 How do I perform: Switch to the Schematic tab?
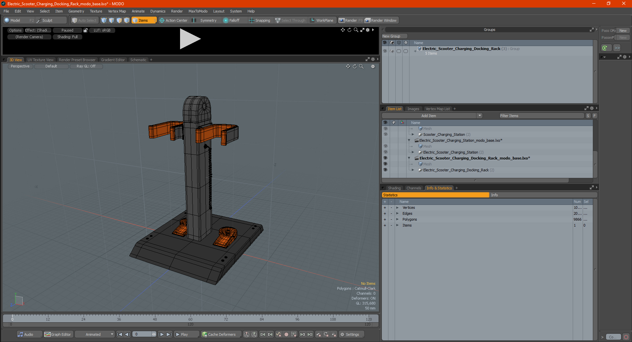138,60
